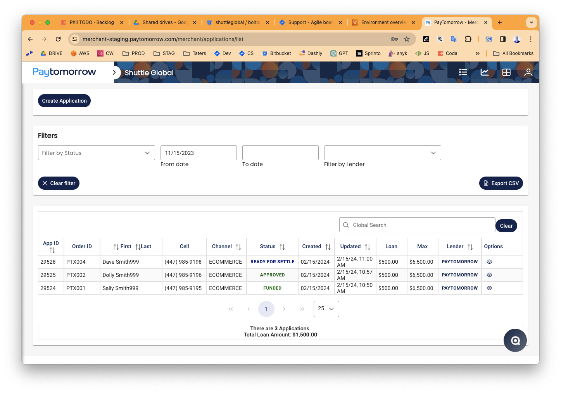Screen dimensions: 561x393
Task: Click the To date field
Action: (x=280, y=153)
